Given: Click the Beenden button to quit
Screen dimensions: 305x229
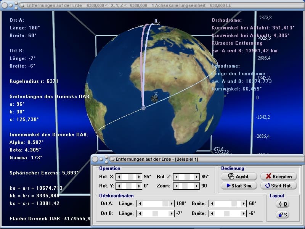Looking at the screenshot, I should tap(279, 176).
